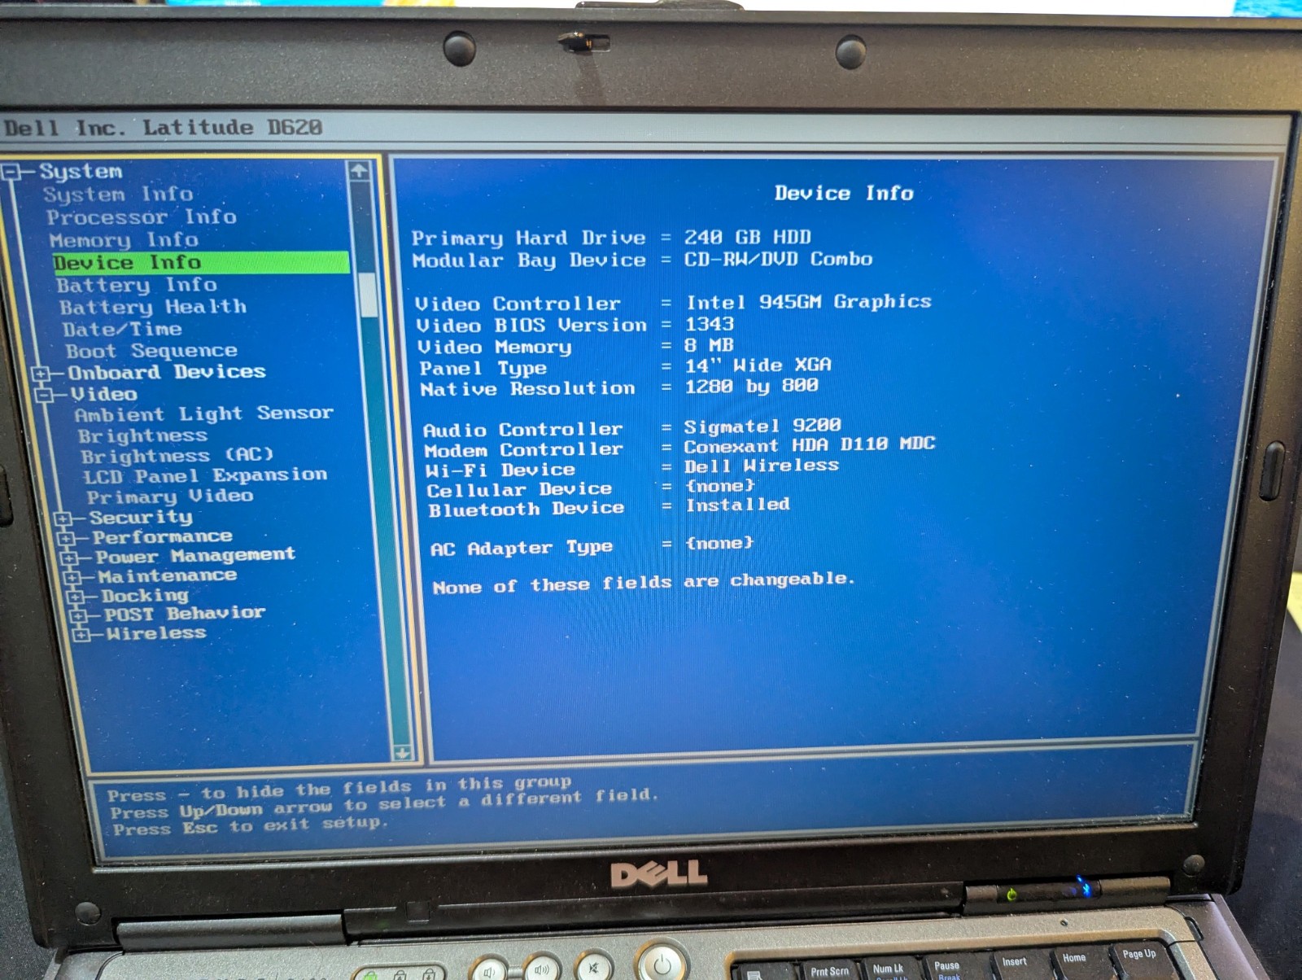Open Memory Info entry

pos(123,239)
